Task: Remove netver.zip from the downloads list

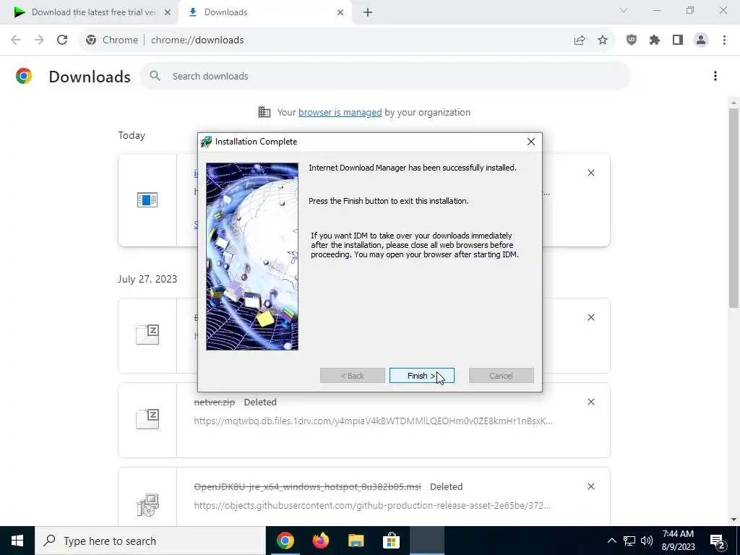Action: [591, 402]
